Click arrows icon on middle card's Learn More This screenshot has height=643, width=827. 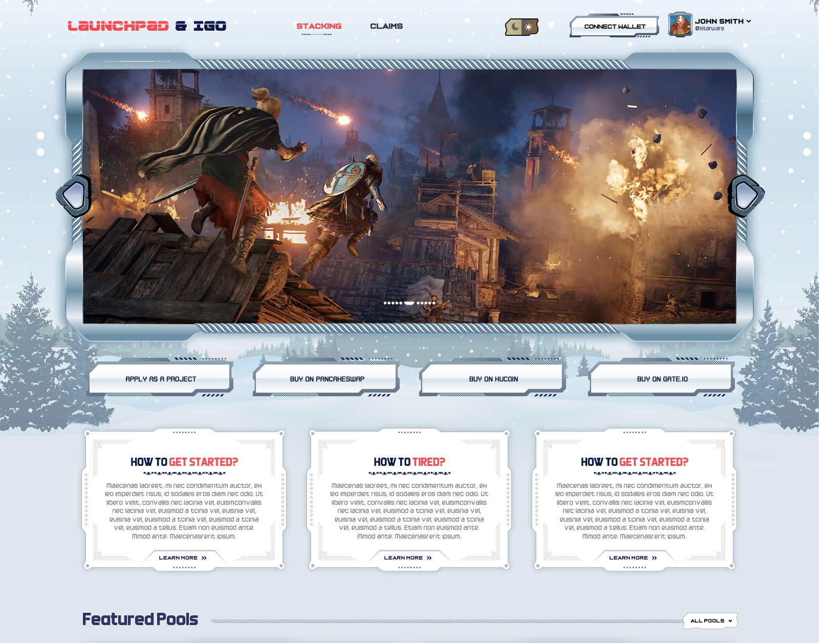pyautogui.click(x=429, y=558)
